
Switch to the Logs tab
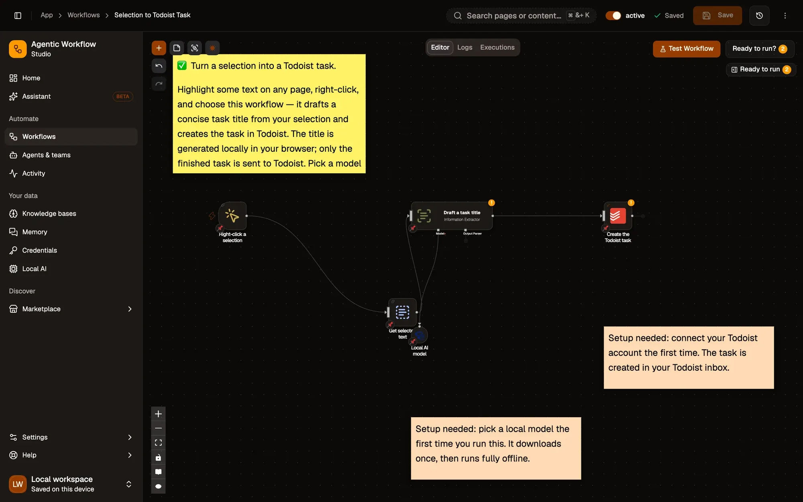465,47
